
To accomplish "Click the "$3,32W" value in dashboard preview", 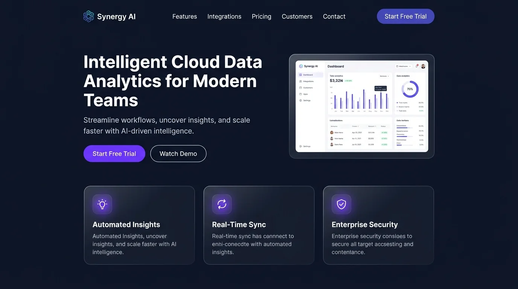I will [x=336, y=81].
